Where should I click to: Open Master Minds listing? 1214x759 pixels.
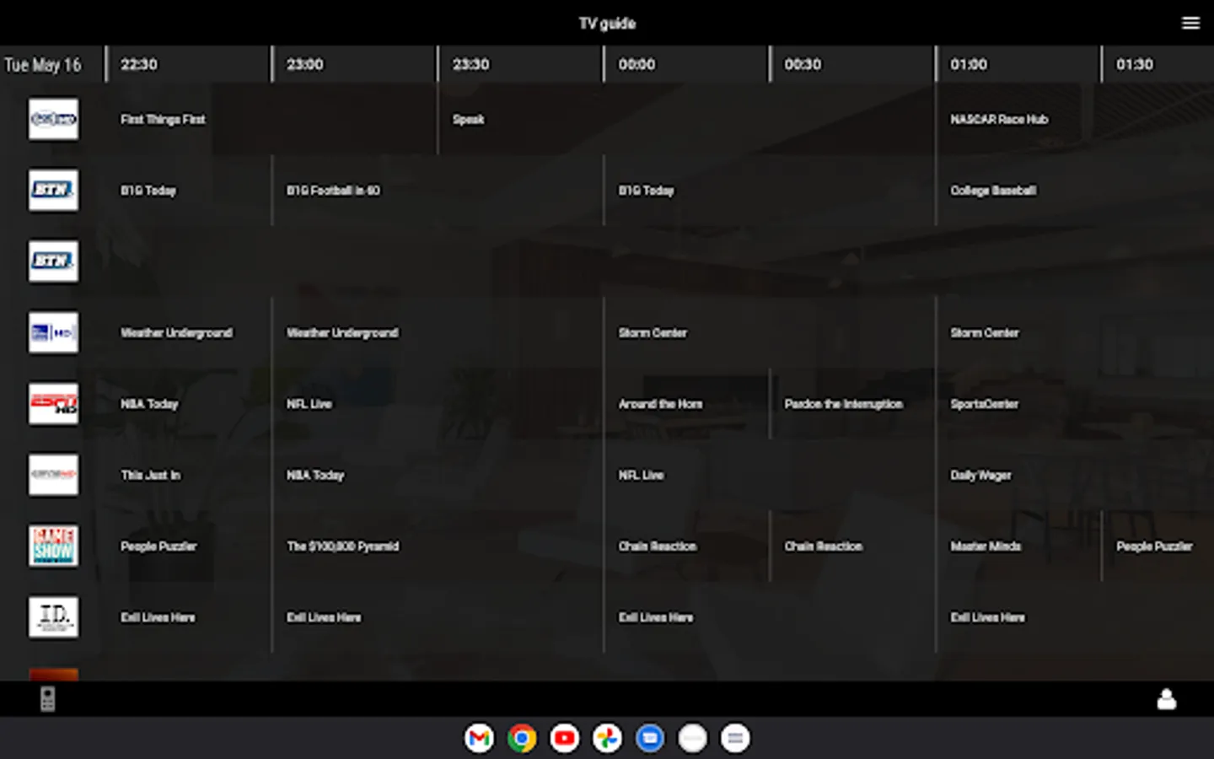[x=986, y=546]
